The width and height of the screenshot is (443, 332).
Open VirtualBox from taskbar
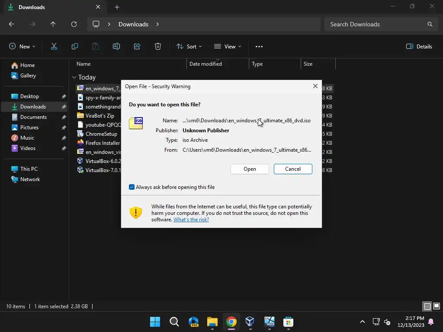pyautogui.click(x=250, y=322)
